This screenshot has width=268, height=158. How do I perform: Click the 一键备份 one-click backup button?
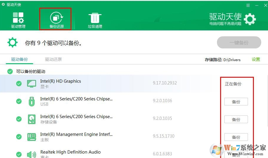point(239,43)
